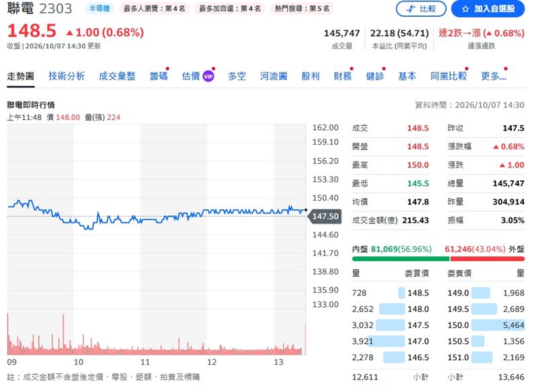
Task: Click the 半導體 industry tag
Action: 100,8
